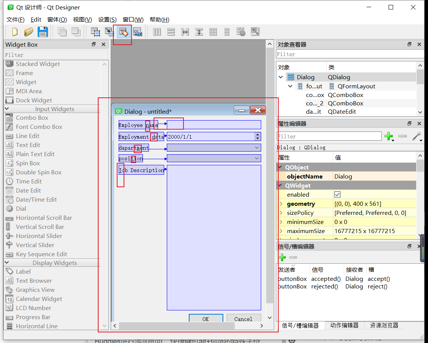Click the green plus in property editor
The height and width of the screenshot is (343, 428).
click(389, 136)
